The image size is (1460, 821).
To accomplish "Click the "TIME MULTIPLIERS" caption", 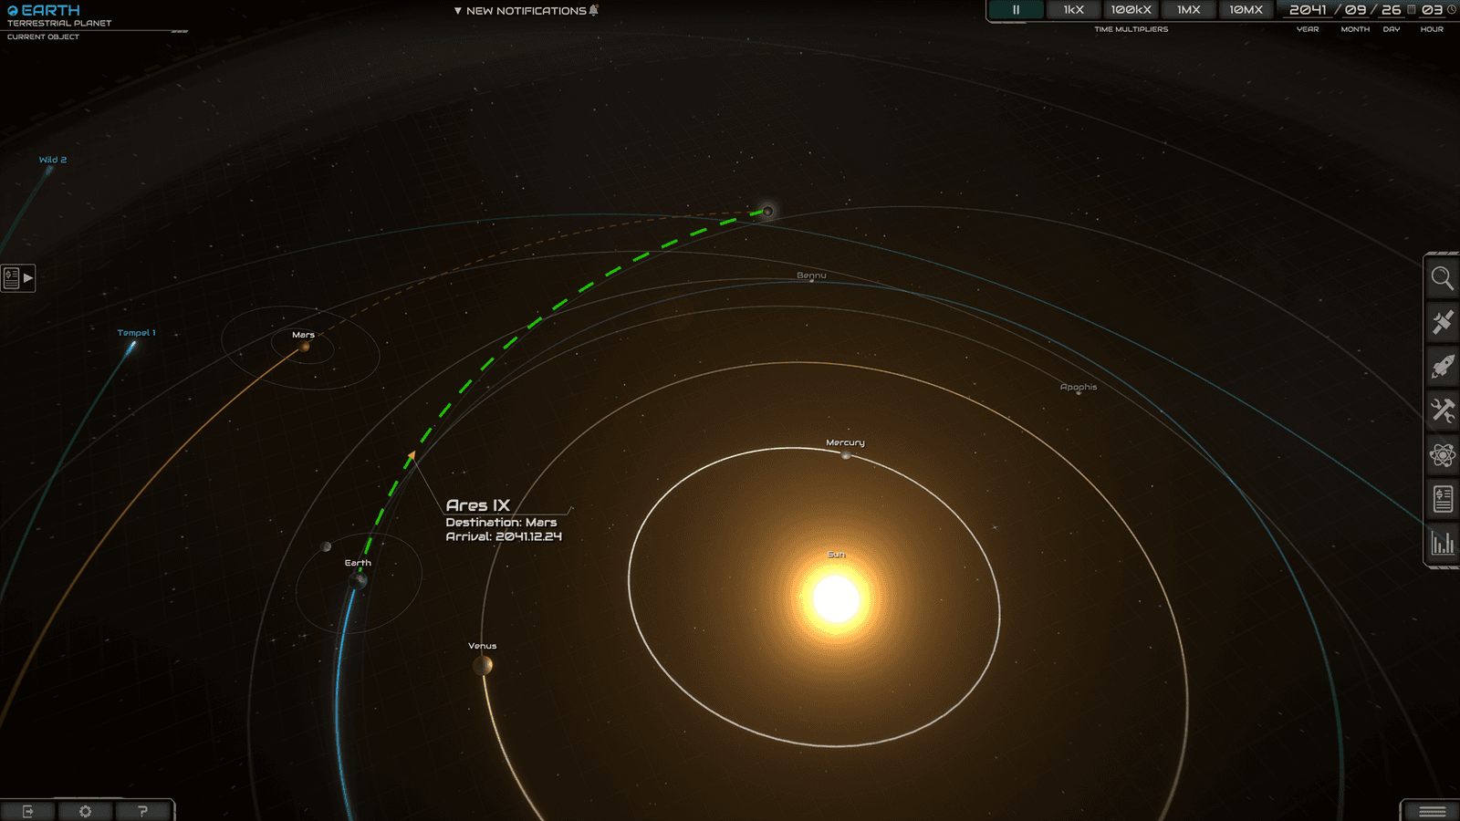I will point(1131,29).
